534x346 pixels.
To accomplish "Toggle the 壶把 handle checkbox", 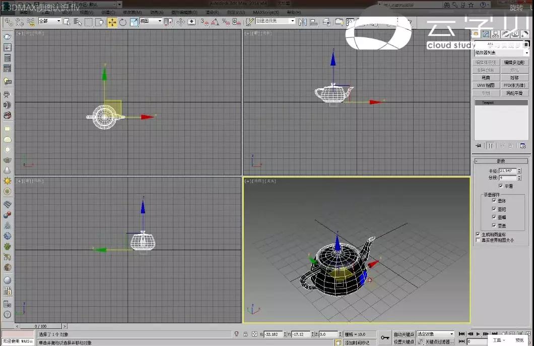I will [x=494, y=209].
